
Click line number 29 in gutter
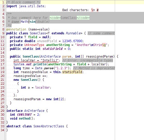click(x=2, y=111)
